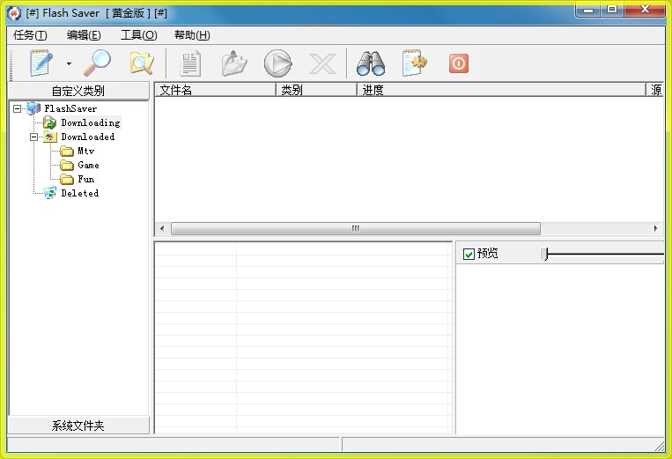Click the preview slider handle
The image size is (672, 459).
(x=544, y=254)
